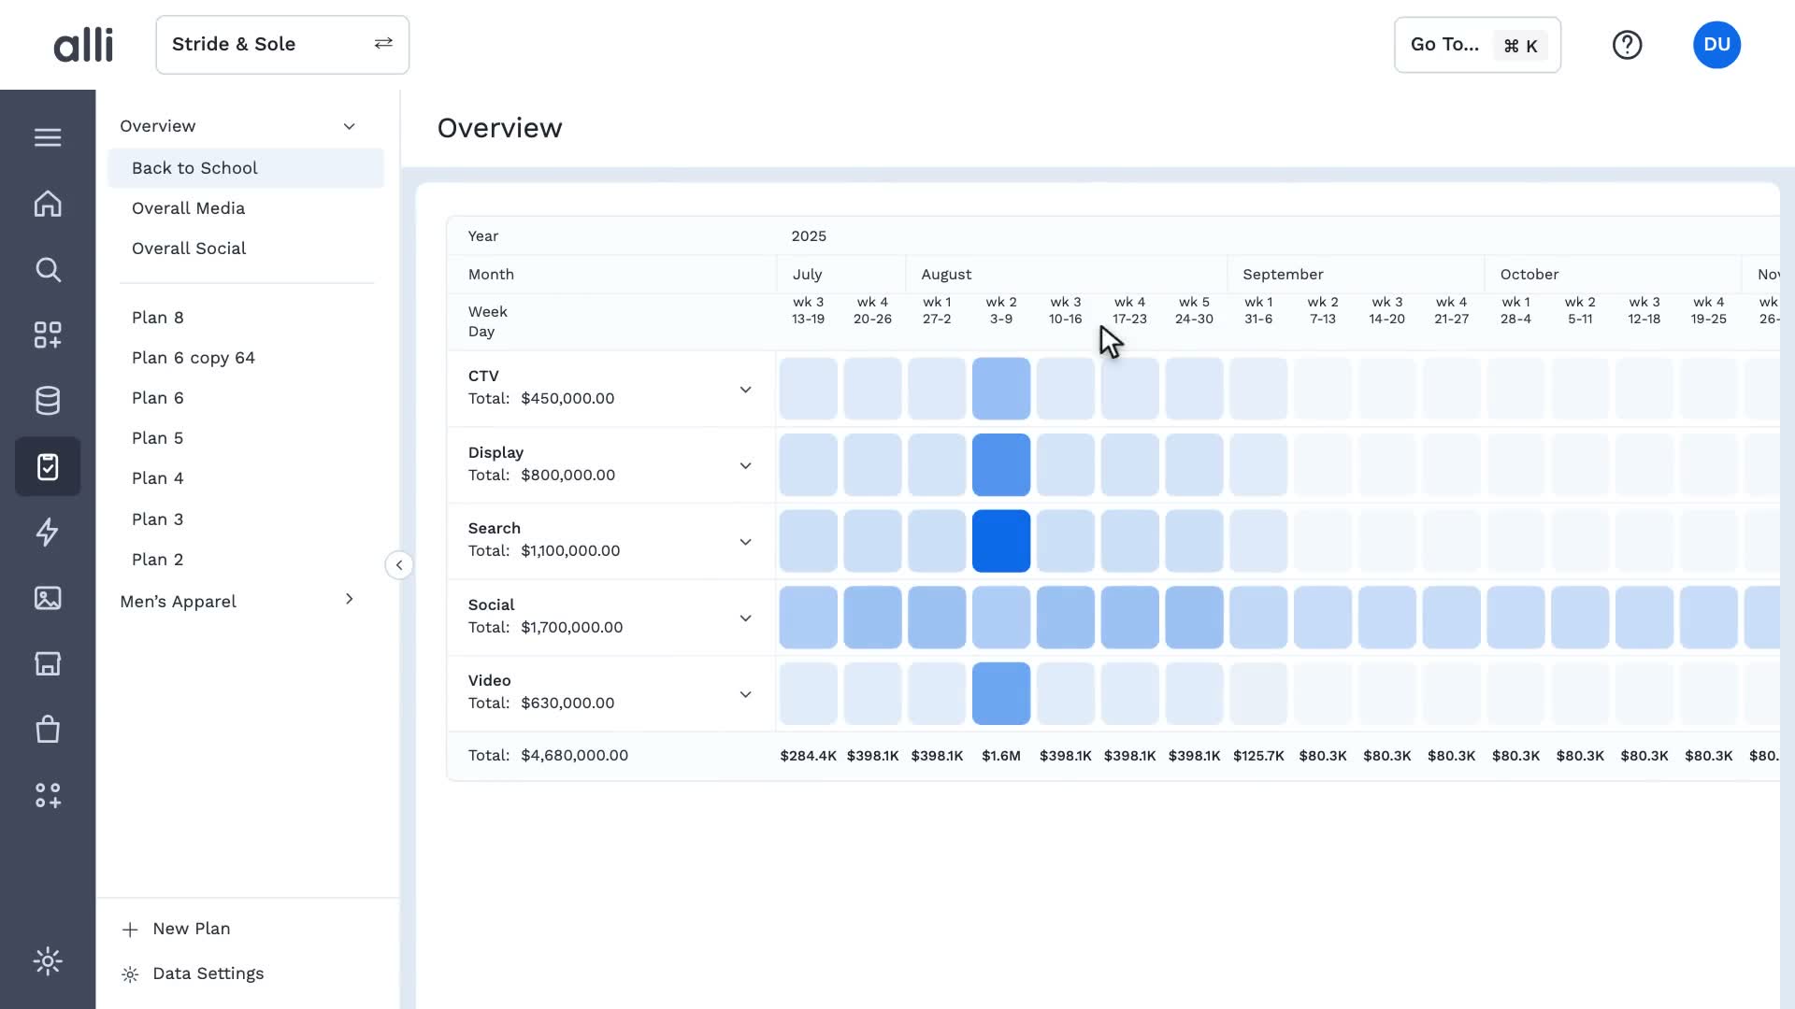Click Search cell for August wk 2
Image resolution: width=1795 pixels, height=1009 pixels.
coord(1001,541)
